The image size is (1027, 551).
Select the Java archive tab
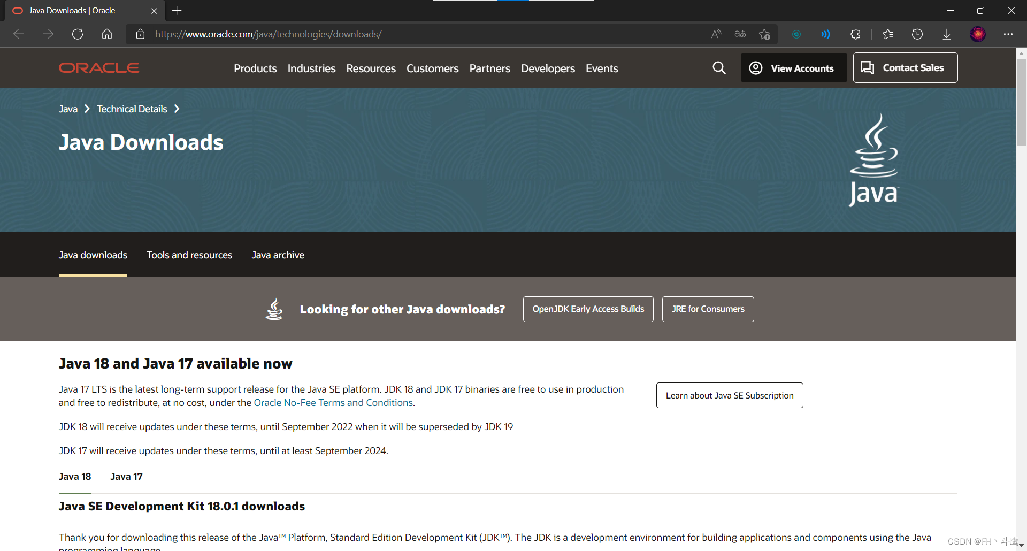coord(278,255)
